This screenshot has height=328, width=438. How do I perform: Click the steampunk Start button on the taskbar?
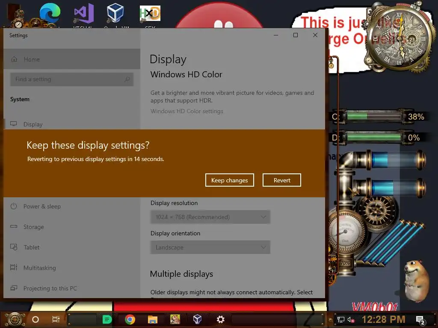[x=15, y=319]
